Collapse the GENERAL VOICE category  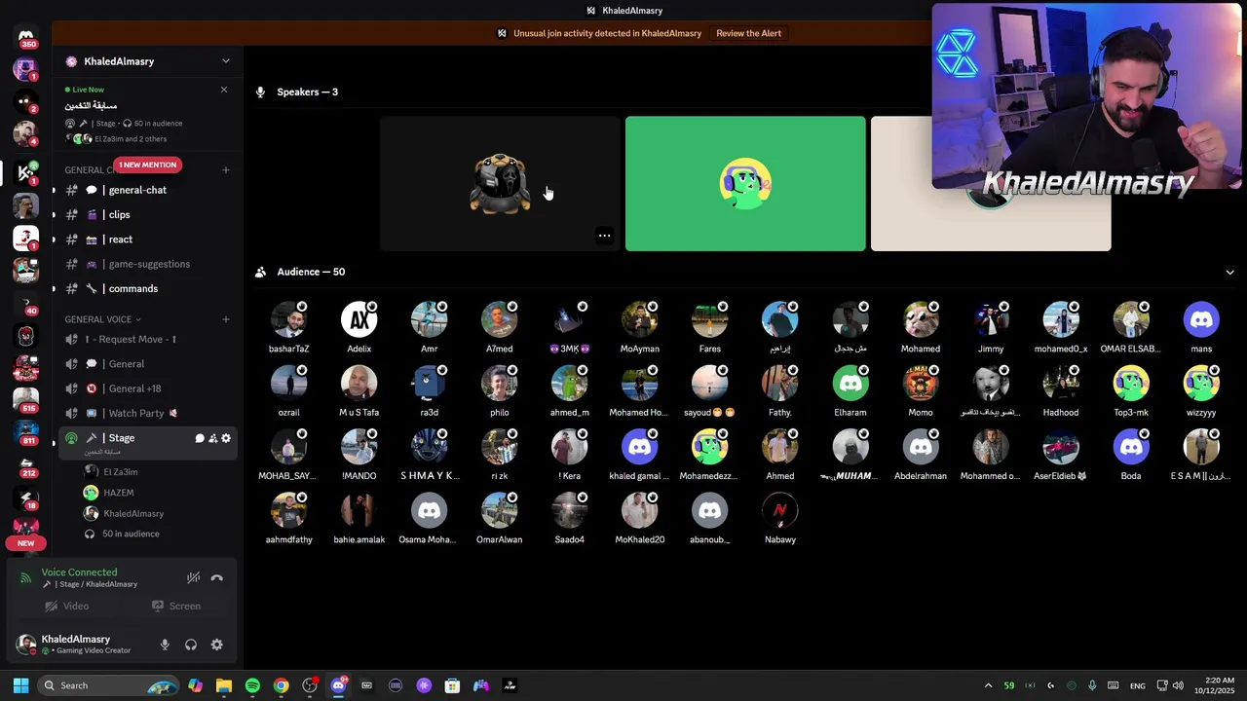102,319
